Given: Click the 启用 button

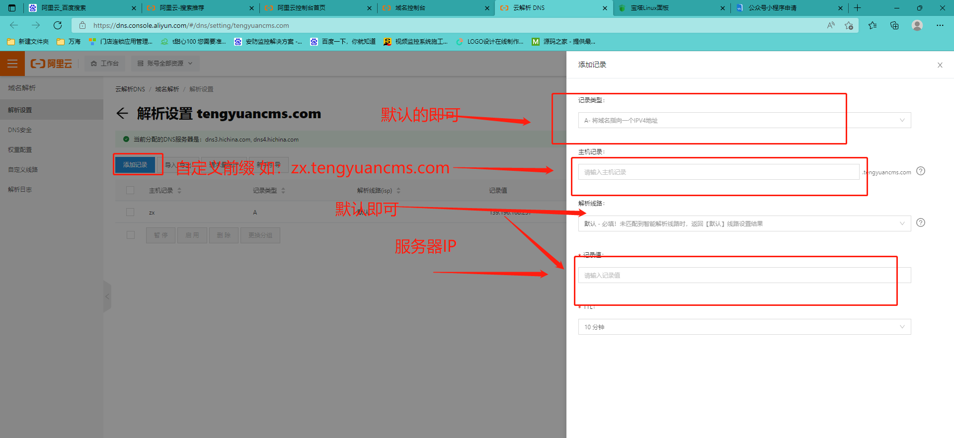Looking at the screenshot, I should coord(192,235).
